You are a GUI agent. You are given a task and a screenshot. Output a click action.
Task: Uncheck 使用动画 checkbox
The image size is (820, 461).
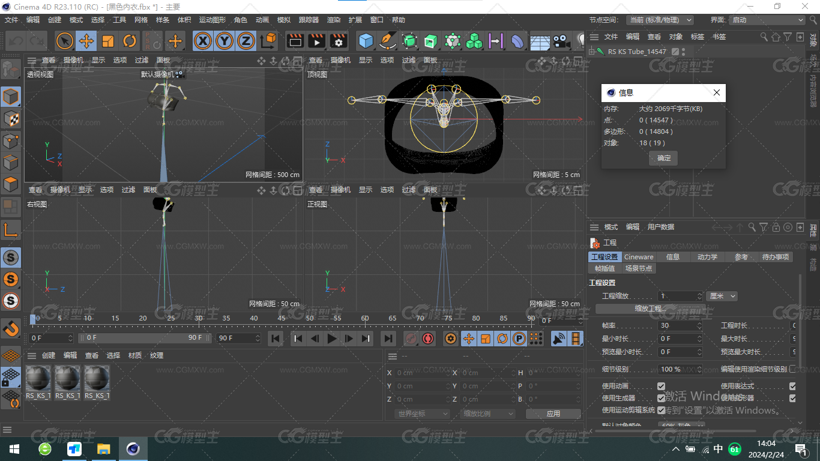coord(661,386)
